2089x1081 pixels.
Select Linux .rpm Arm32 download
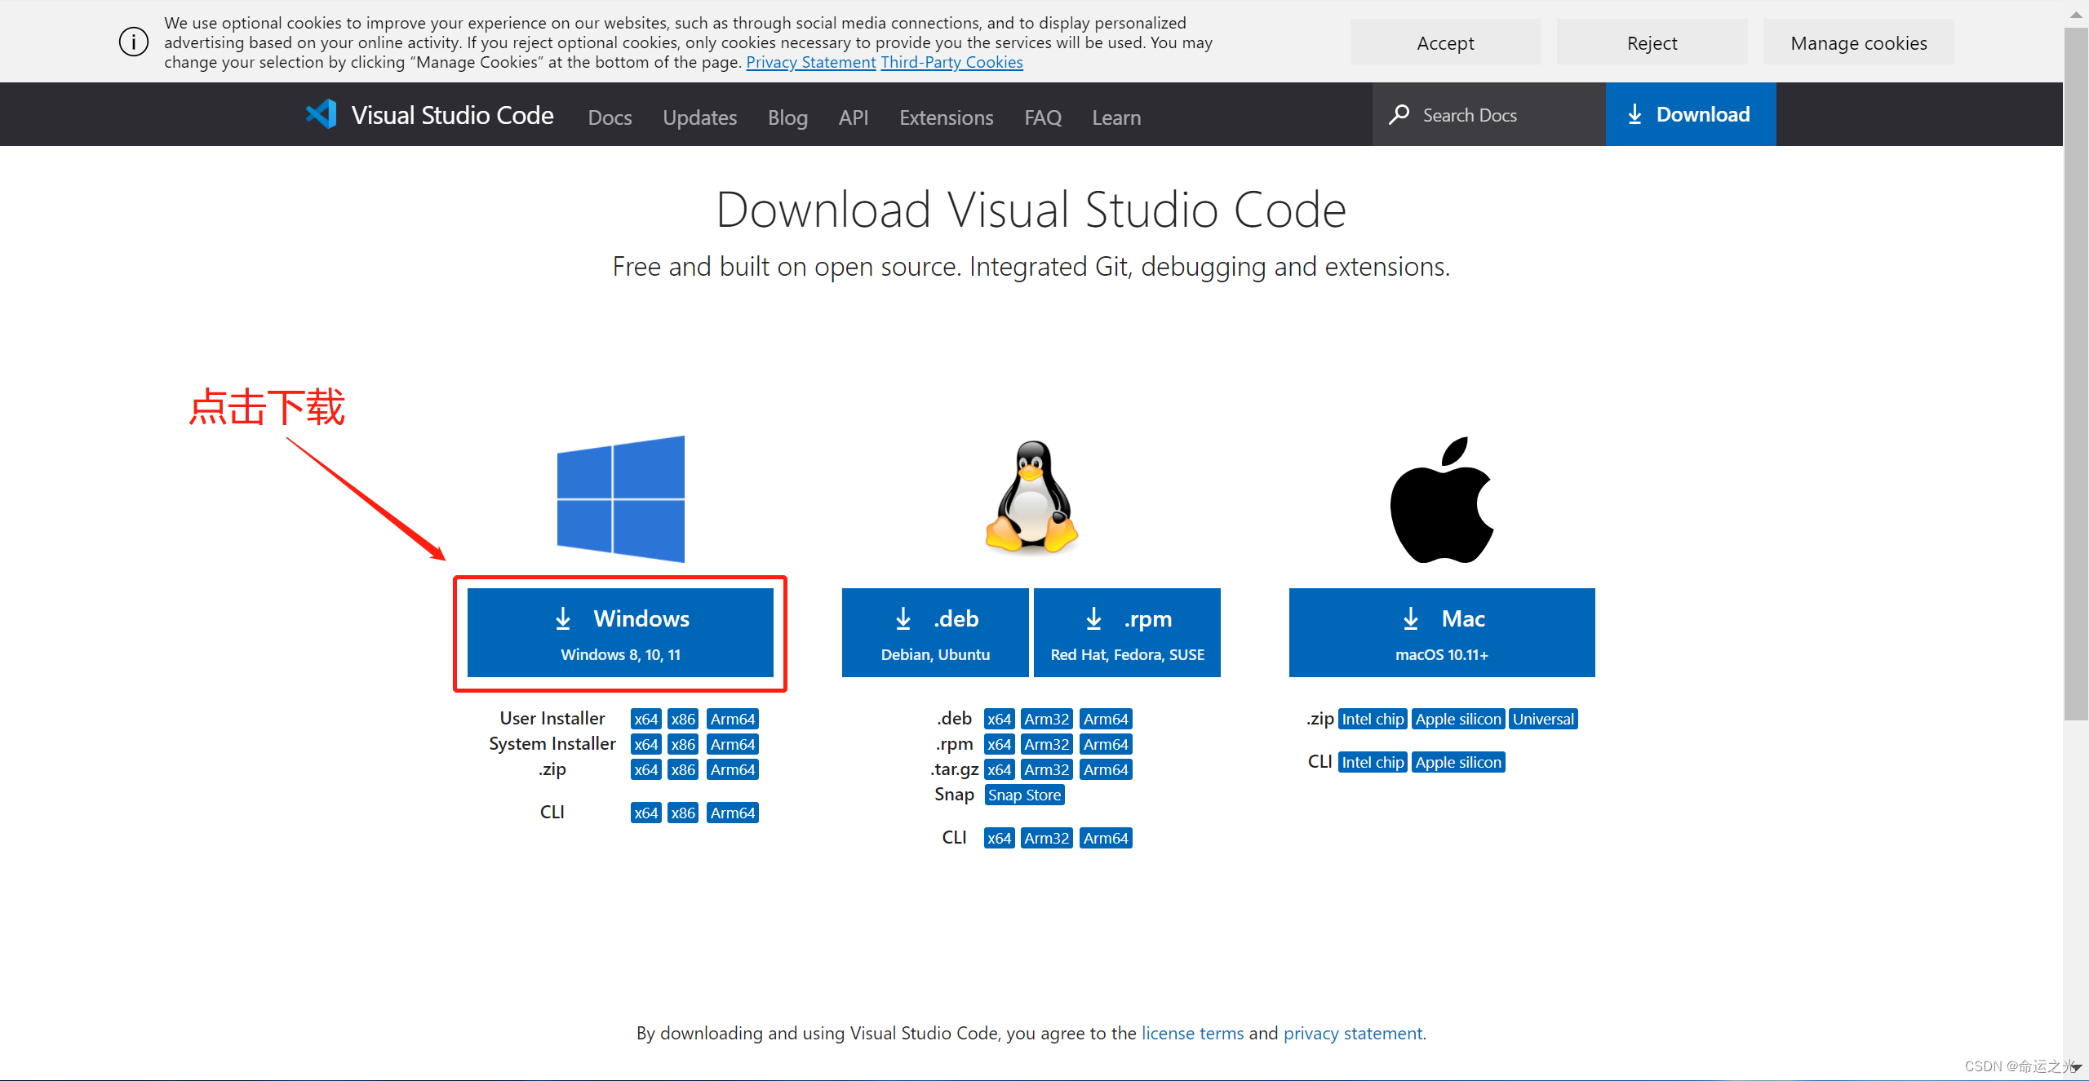(1046, 744)
